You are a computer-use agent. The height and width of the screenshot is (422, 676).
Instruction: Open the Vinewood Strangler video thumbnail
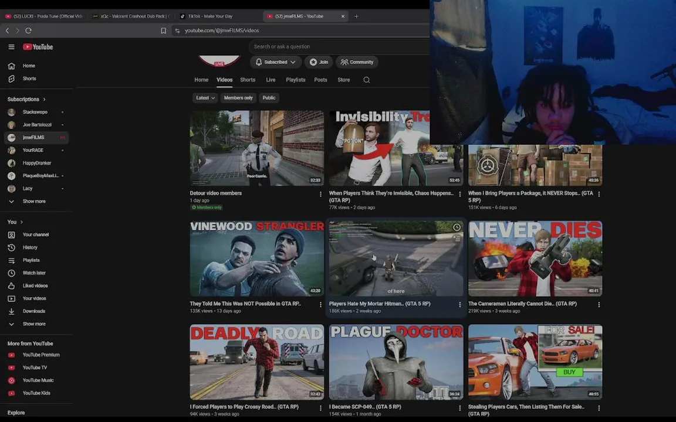point(257,258)
